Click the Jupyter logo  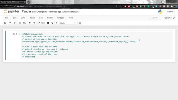point(11,12)
